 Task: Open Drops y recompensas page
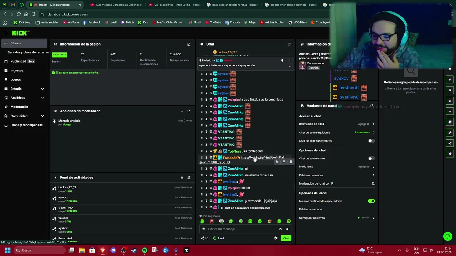coord(24,125)
